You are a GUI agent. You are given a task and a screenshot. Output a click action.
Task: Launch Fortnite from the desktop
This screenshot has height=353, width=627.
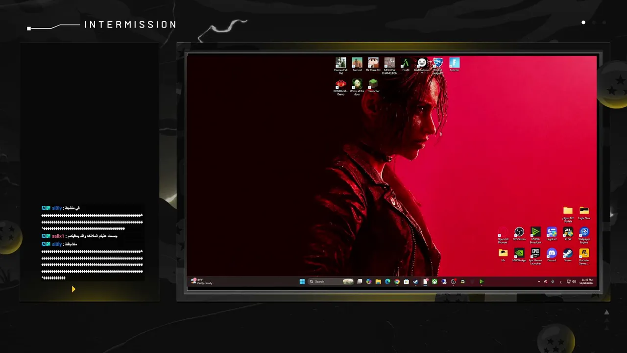455,64
